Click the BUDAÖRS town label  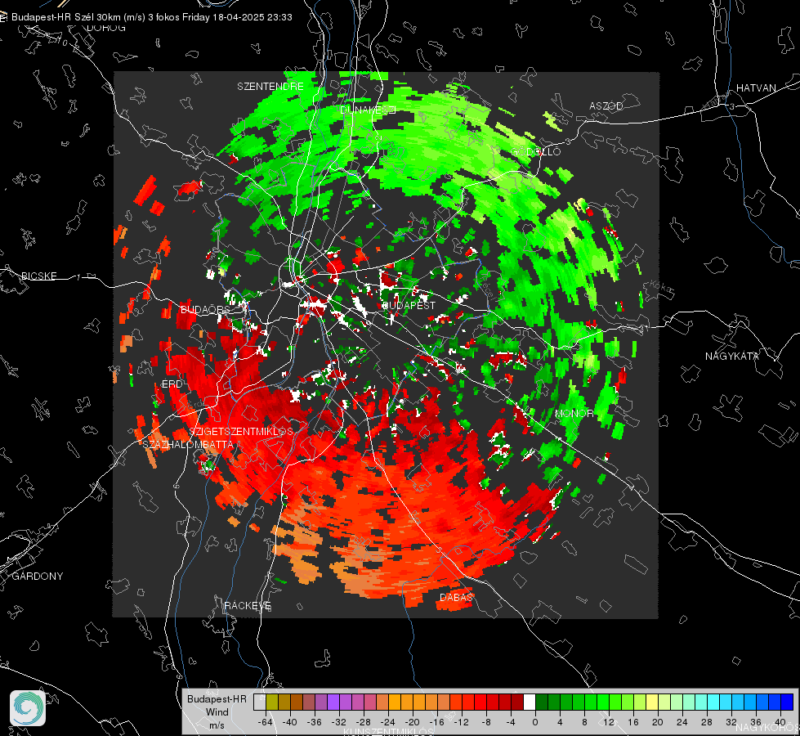[x=205, y=309]
